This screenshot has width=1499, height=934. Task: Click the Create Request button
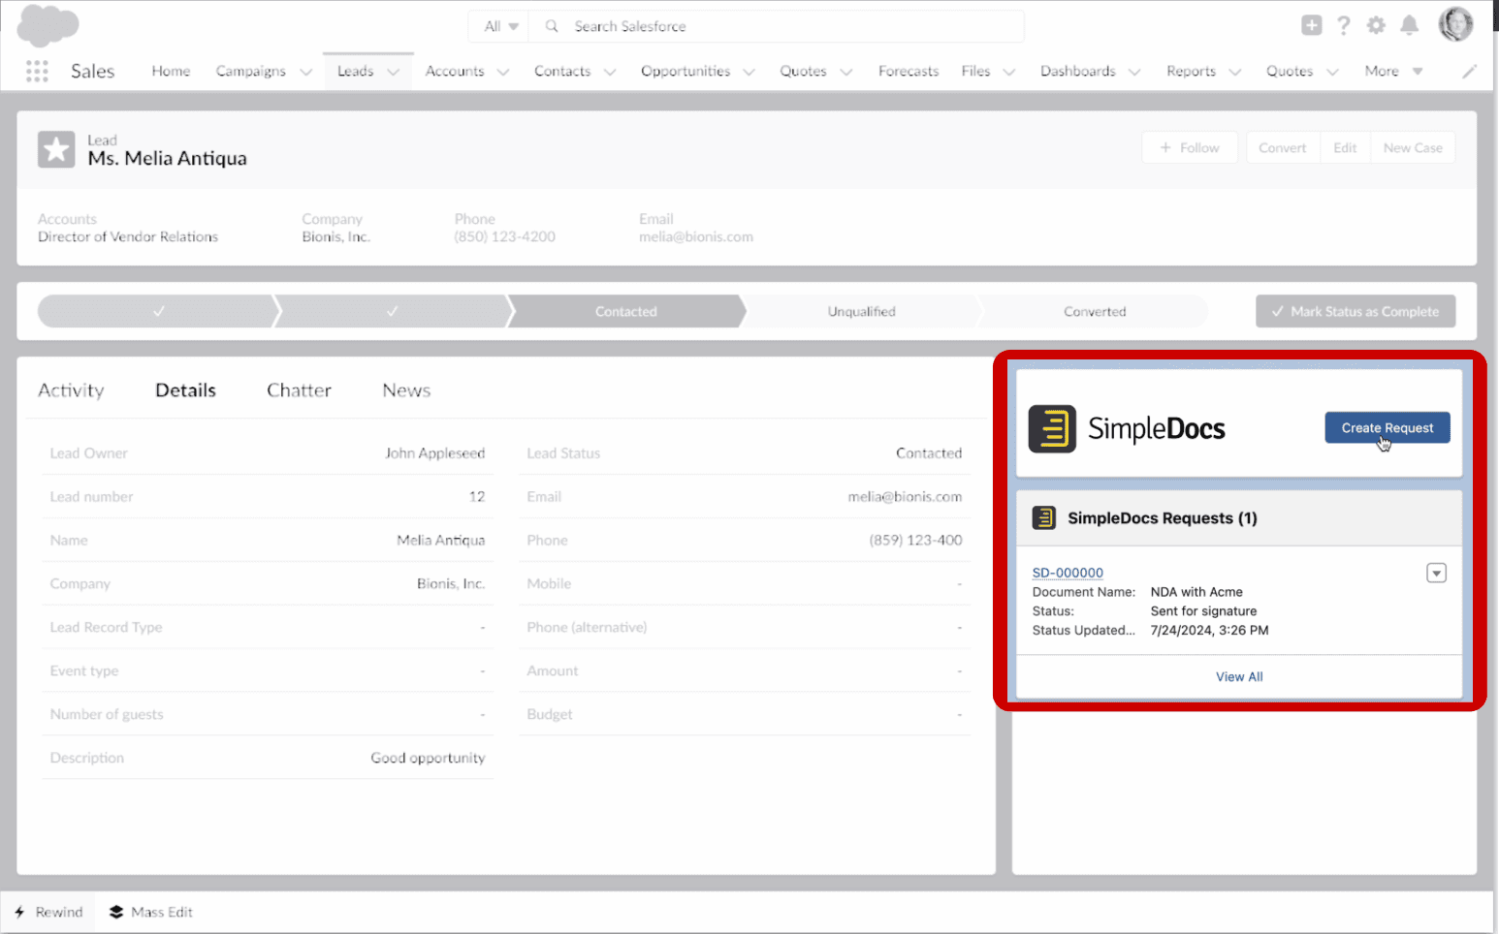pos(1387,427)
